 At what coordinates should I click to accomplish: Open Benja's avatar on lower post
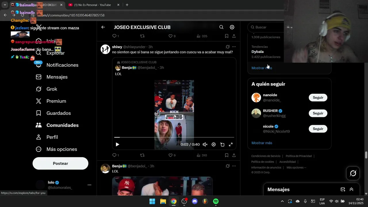(105, 168)
